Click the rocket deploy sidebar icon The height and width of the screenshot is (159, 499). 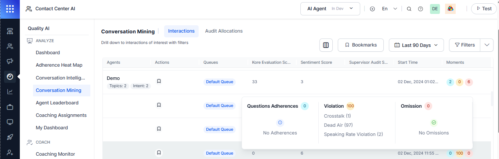click(10, 137)
